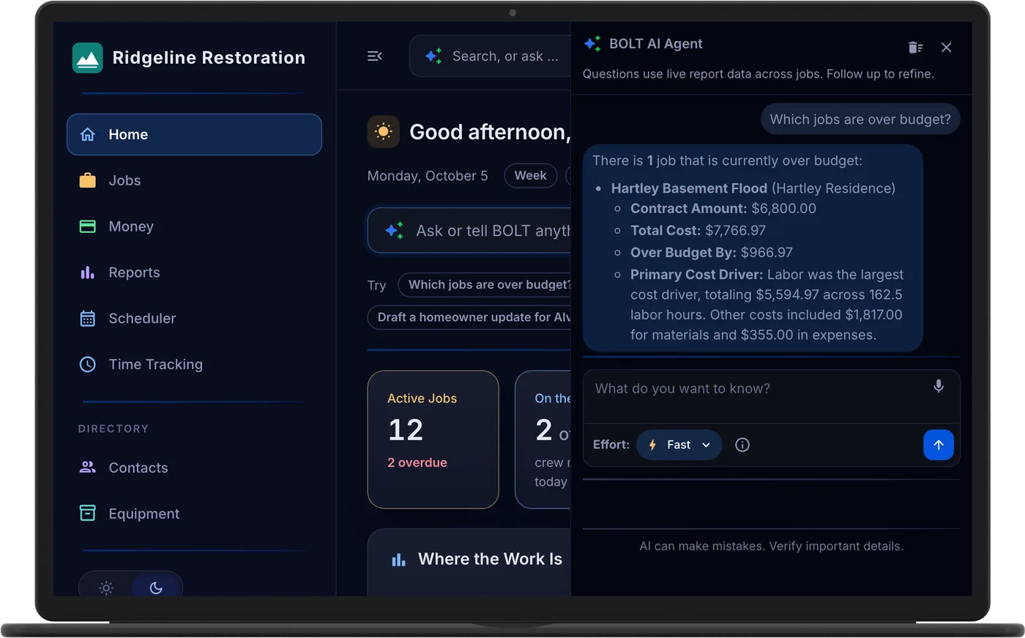Click the sparkle icon in search bar
This screenshot has width=1025, height=638.
[433, 56]
